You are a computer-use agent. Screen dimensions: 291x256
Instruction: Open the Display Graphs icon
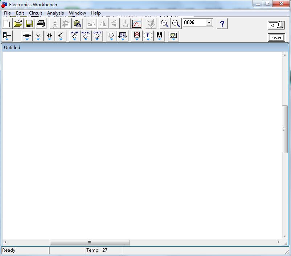pyautogui.click(x=136, y=24)
